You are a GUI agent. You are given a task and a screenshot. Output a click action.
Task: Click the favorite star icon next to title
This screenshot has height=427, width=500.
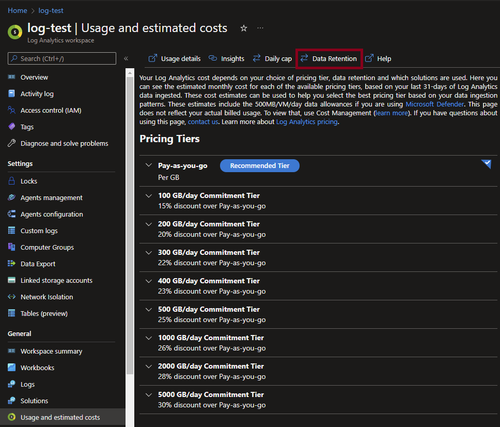point(244,28)
